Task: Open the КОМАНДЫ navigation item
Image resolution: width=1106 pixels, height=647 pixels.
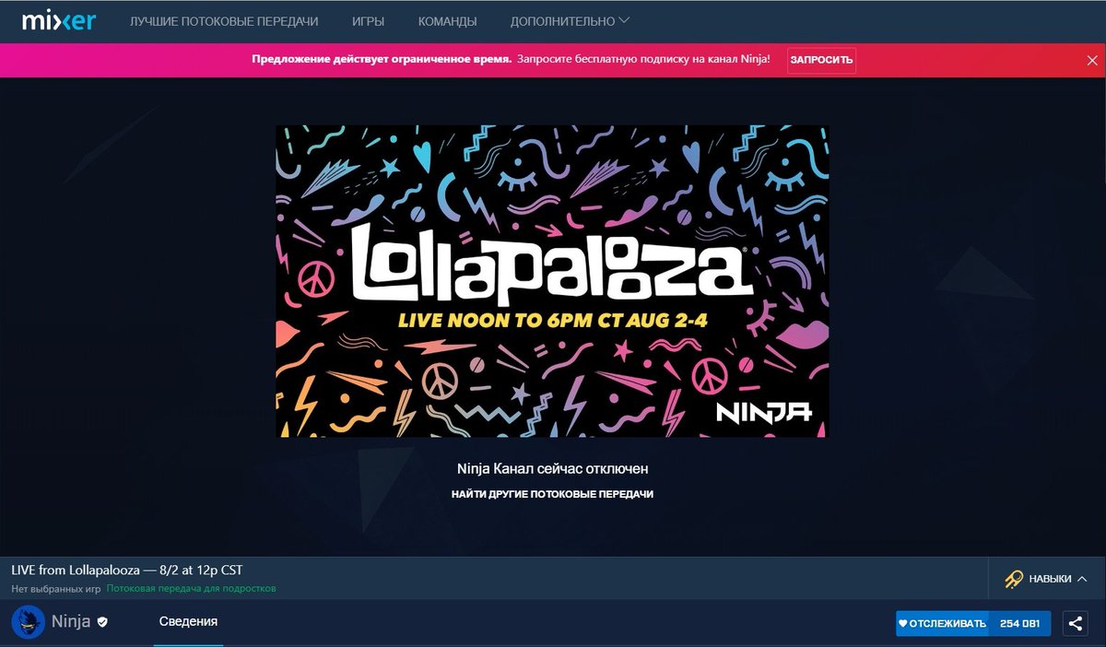Action: click(447, 21)
